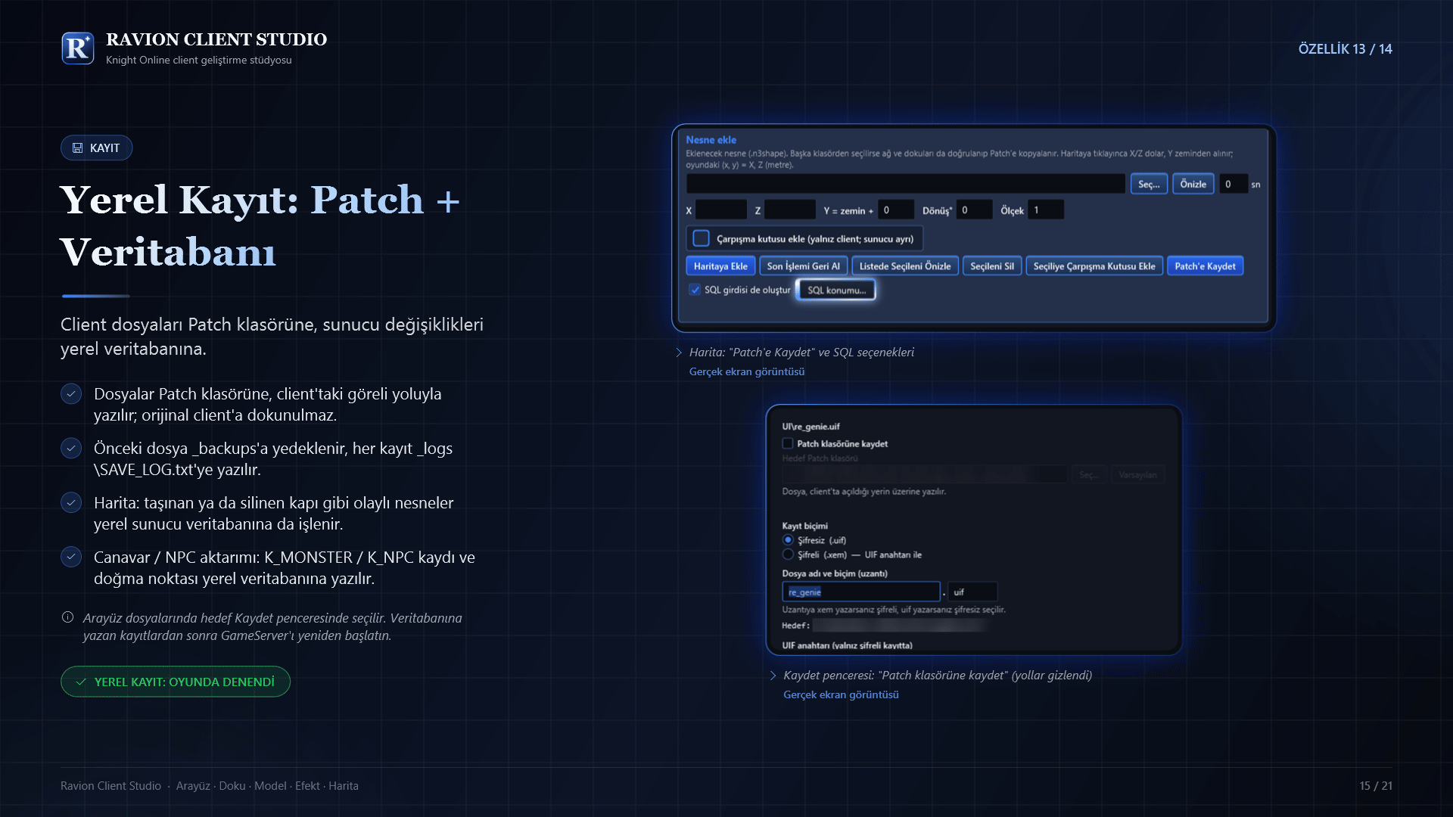Image resolution: width=1453 pixels, height=817 pixels.
Task: Click the Z coordinate input field
Action: pyautogui.click(x=790, y=210)
